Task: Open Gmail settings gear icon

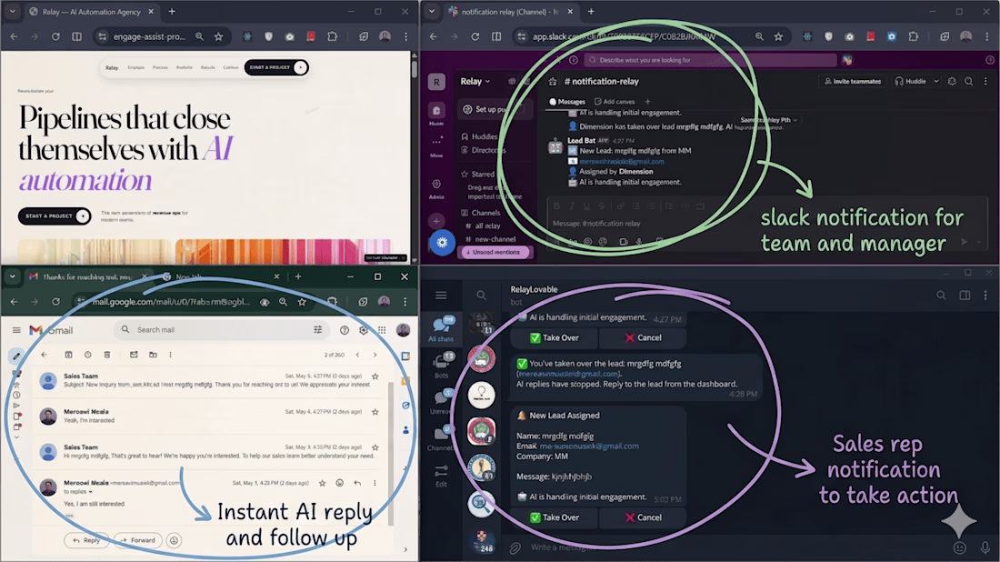Action: pos(364,330)
